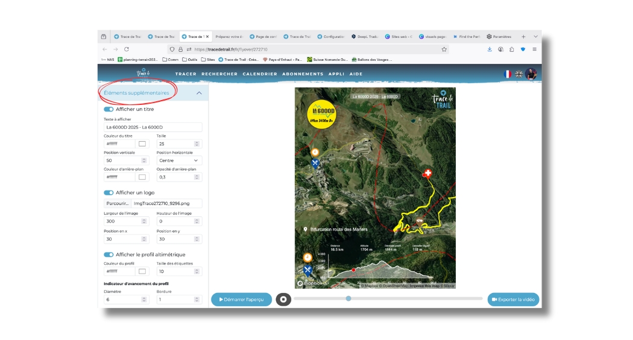Click the stepper arrows on the Taille field

(197, 144)
